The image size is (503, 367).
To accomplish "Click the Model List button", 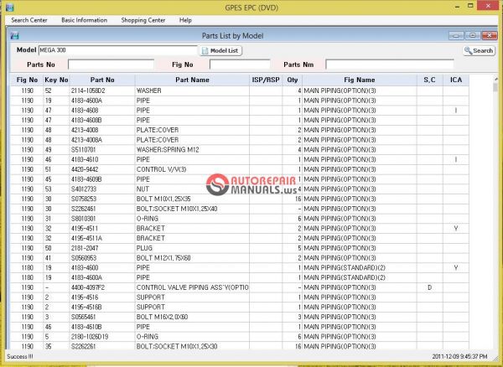I will 220,50.
